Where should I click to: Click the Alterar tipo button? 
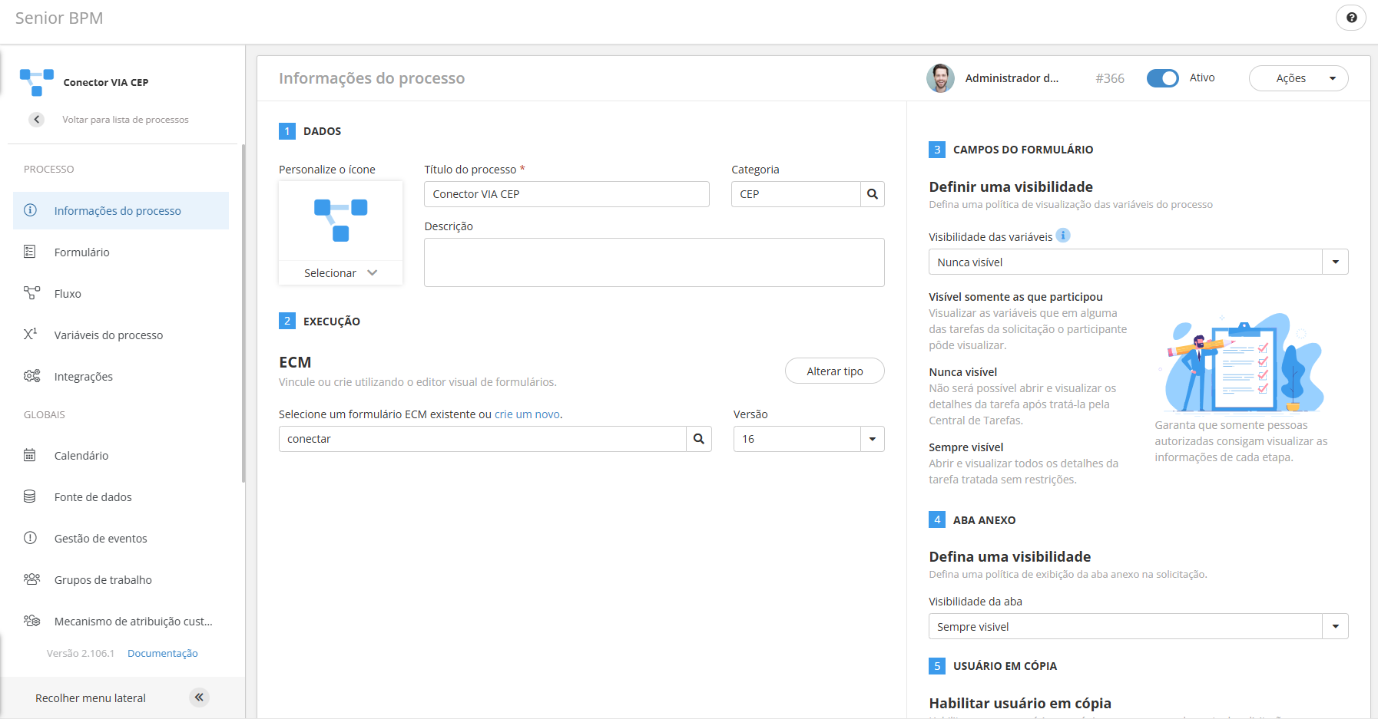[x=834, y=371]
